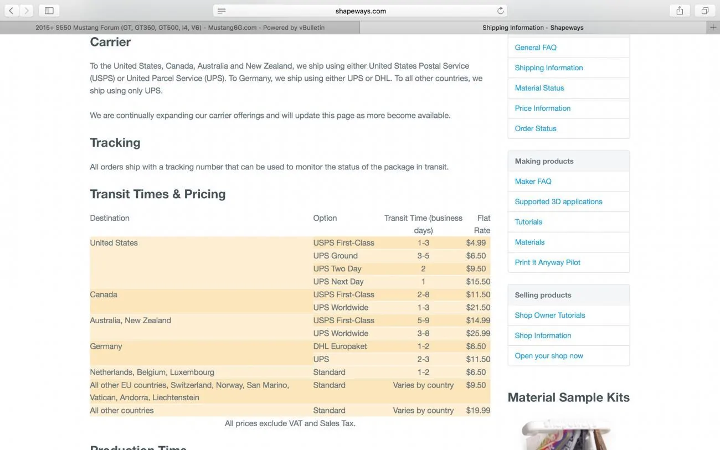
Task: Click the Transit Time (business days) header
Action: point(423,224)
